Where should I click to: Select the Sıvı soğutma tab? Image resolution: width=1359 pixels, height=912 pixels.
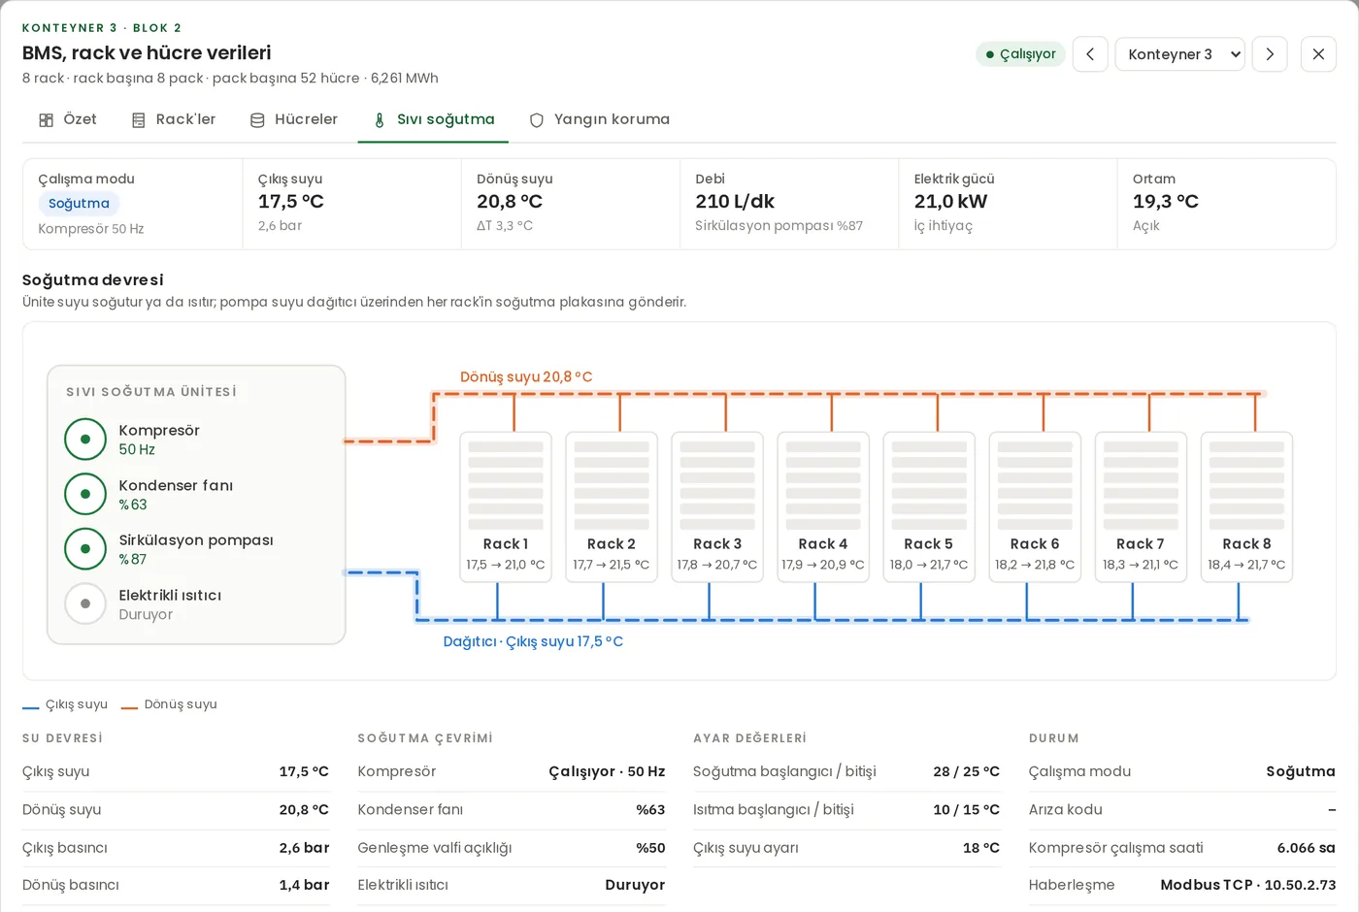433,119
